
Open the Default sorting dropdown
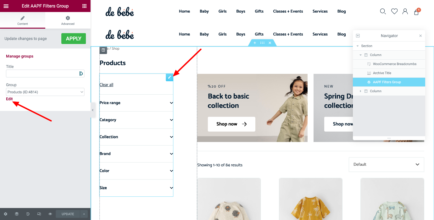point(386,164)
